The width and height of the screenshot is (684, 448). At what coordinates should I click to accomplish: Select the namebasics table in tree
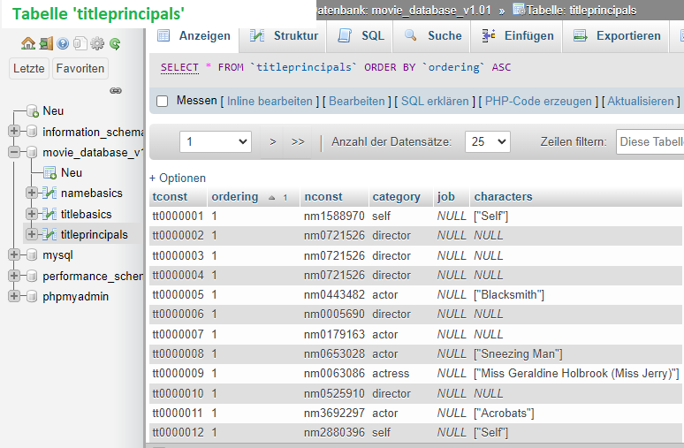click(92, 194)
